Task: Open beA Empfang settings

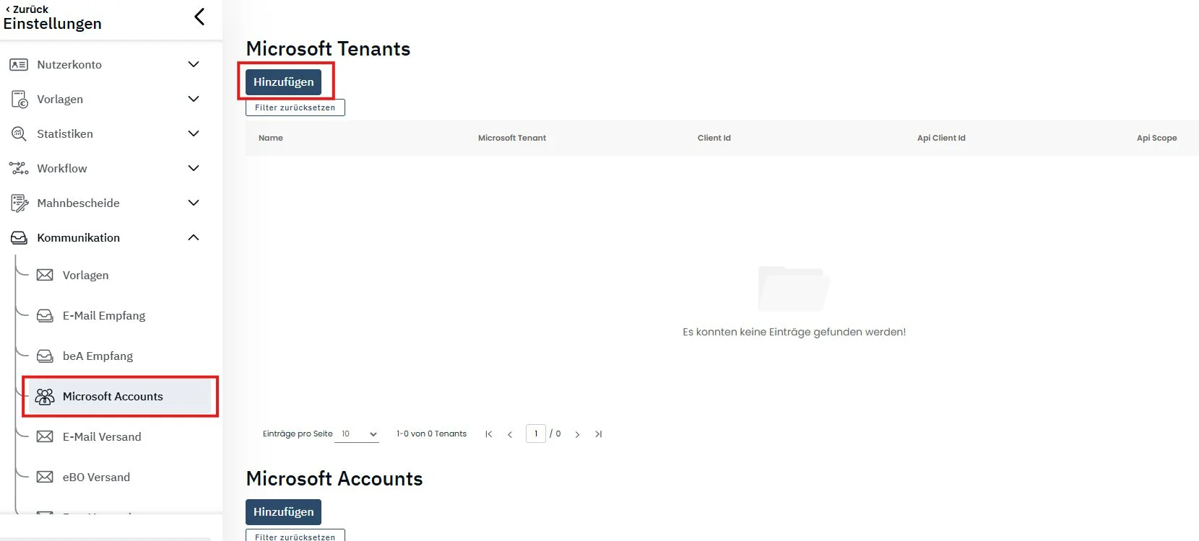Action: coord(98,356)
